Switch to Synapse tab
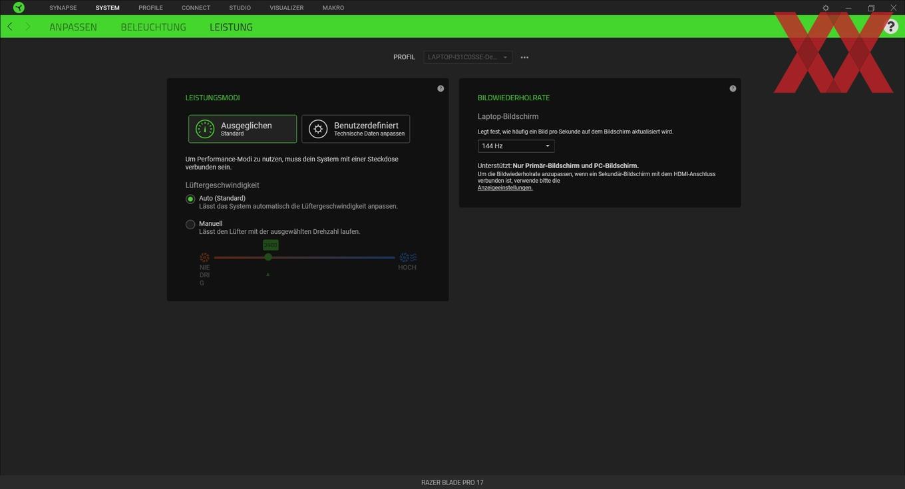This screenshot has width=905, height=489. [x=63, y=8]
